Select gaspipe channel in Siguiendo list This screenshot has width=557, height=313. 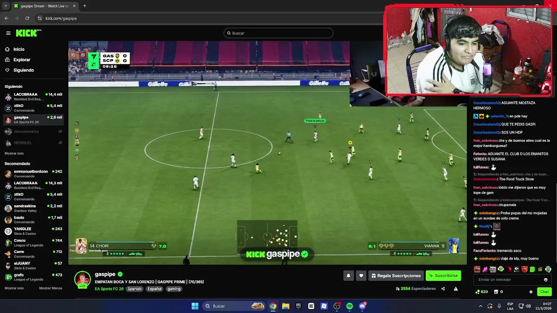pos(34,120)
